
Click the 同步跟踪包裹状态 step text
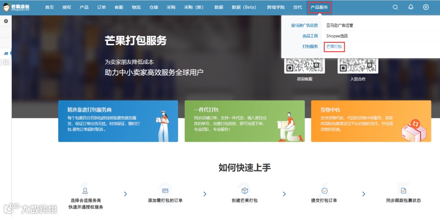tap(403, 200)
